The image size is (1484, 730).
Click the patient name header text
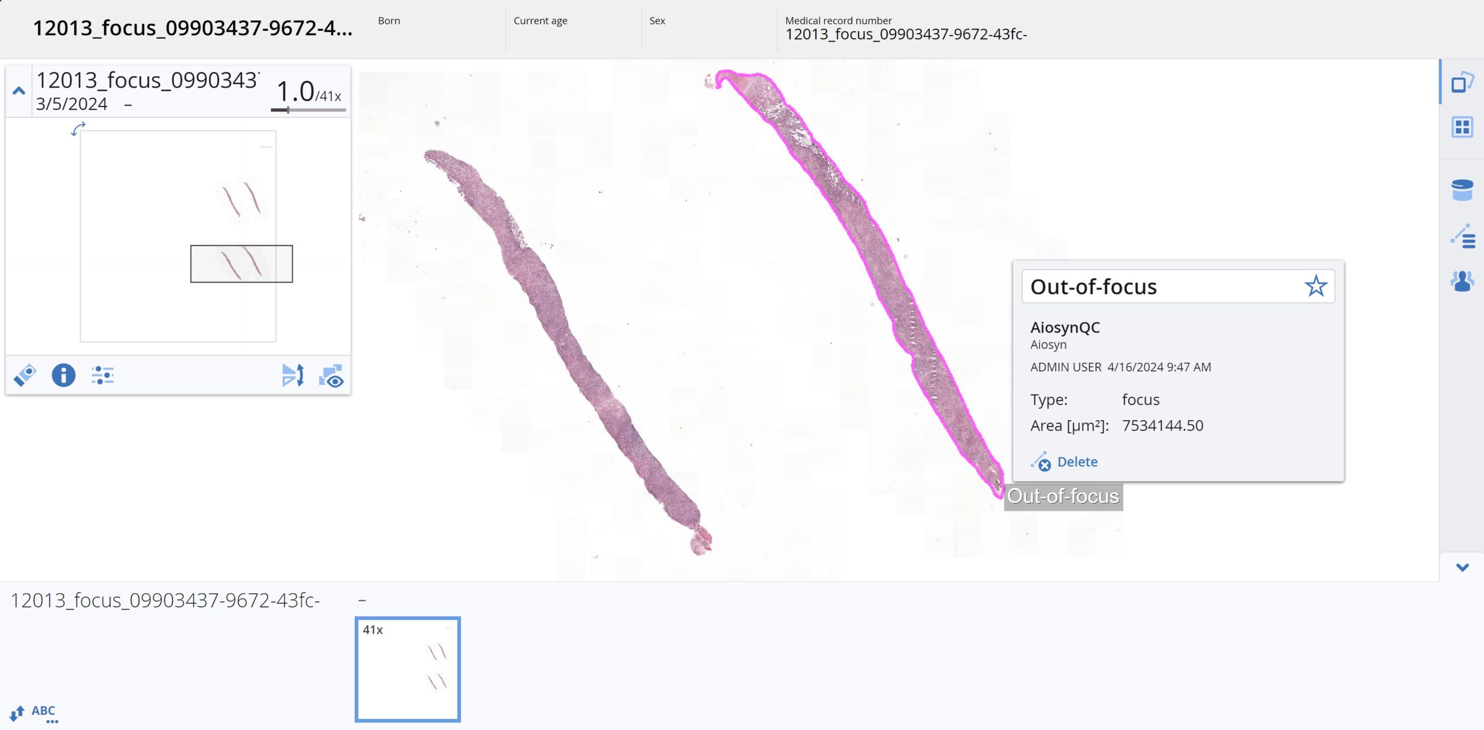[192, 28]
